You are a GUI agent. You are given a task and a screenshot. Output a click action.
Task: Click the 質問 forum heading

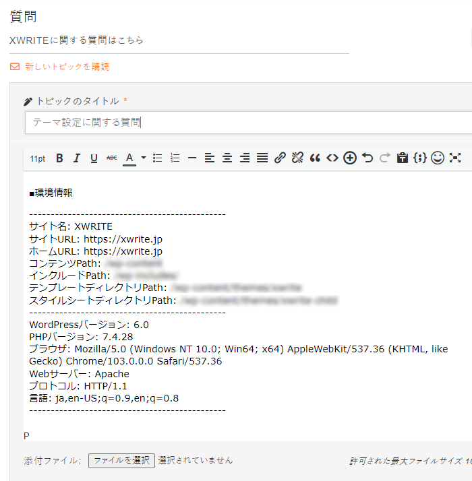point(24,16)
